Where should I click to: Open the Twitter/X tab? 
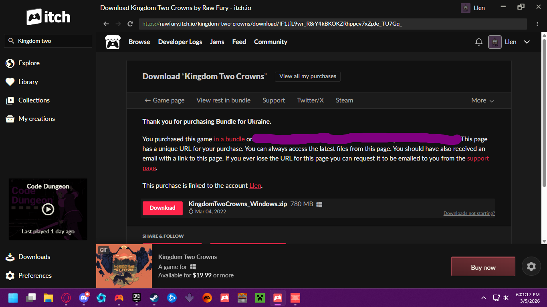(310, 100)
